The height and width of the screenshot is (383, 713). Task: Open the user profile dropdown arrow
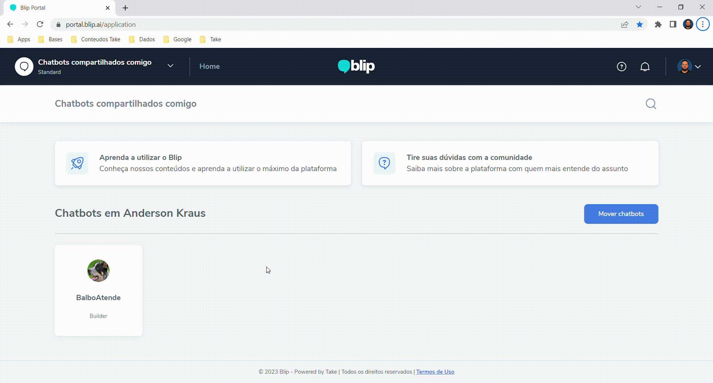[x=698, y=67]
